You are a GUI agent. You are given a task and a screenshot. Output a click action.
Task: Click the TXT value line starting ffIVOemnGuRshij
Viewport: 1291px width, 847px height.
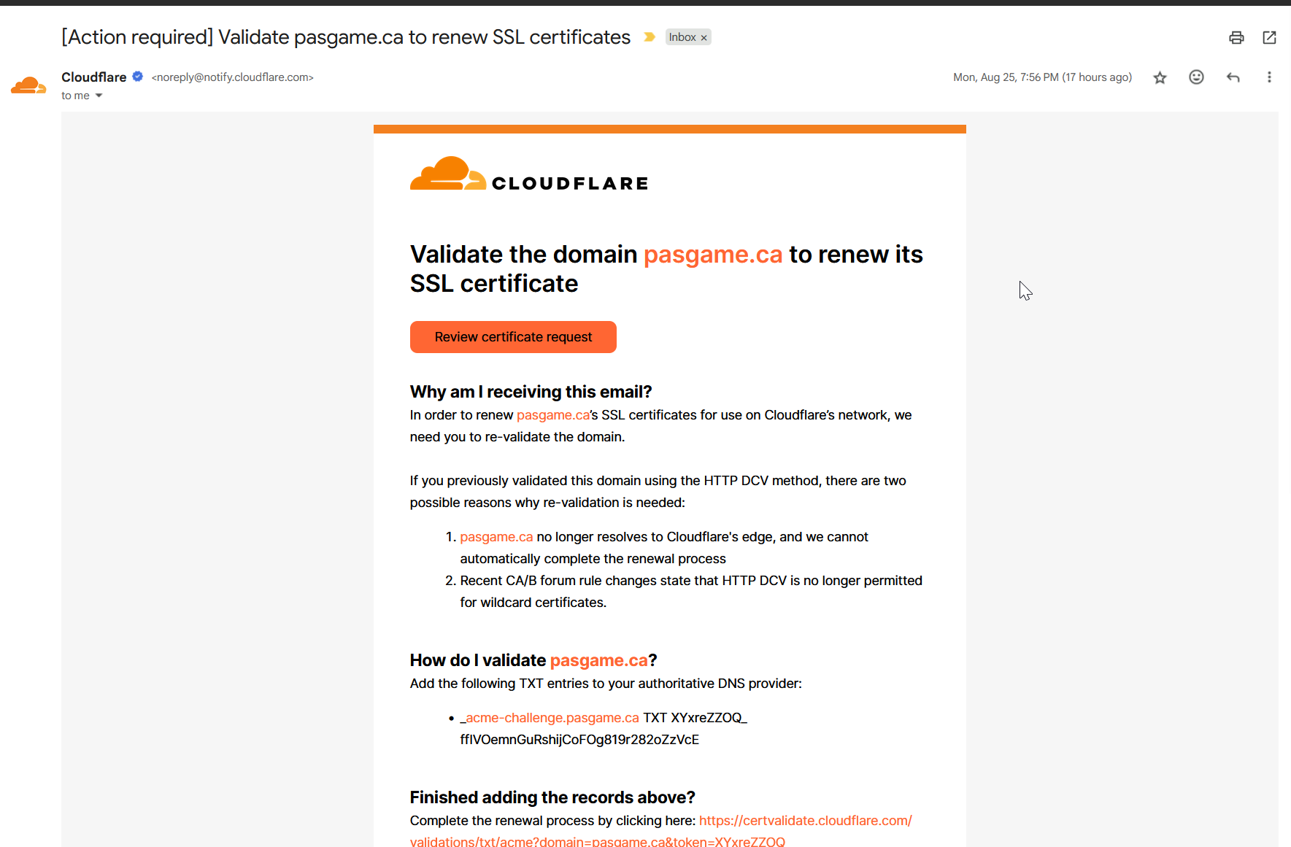tap(579, 740)
